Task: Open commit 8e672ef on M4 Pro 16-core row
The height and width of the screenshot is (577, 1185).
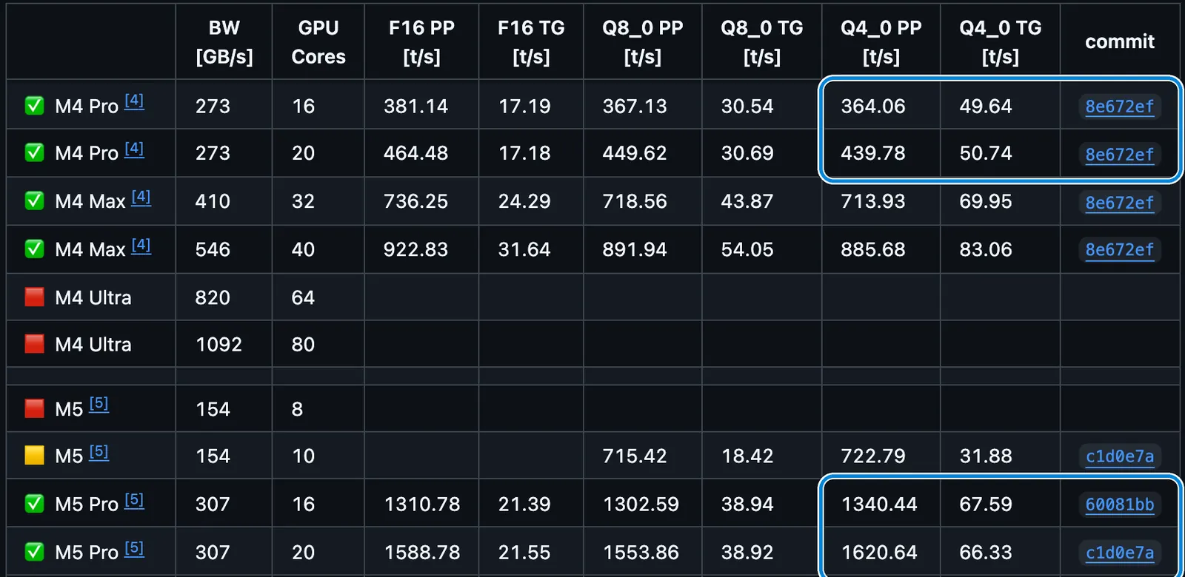Action: pos(1119,107)
